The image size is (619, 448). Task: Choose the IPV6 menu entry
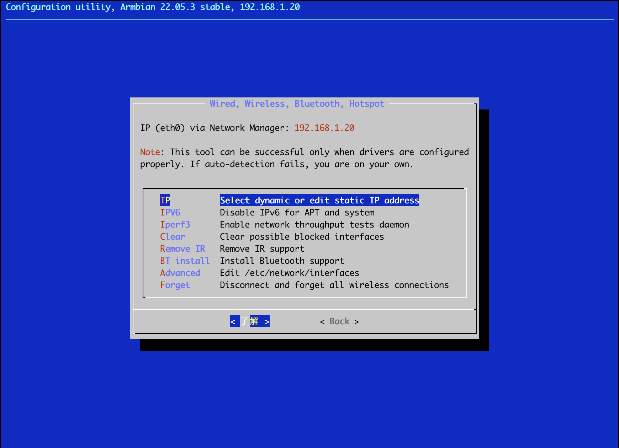[170, 212]
